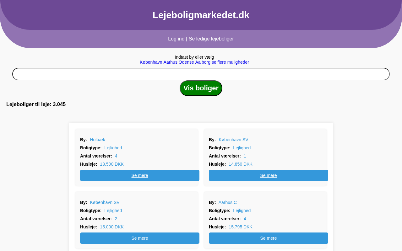
Task: View Se mere for 15.000 DKK listing
Action: (140, 238)
